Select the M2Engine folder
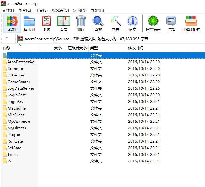The height and width of the screenshot is (187, 205). [x=17, y=108]
